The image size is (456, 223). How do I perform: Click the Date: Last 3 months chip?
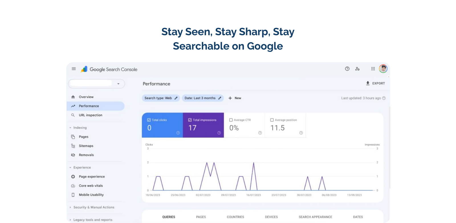[x=203, y=98]
